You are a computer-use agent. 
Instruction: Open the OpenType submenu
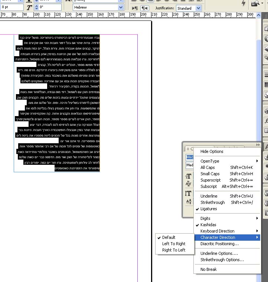pos(228,161)
